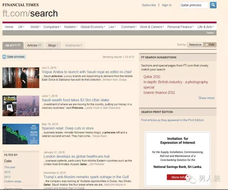Sort results by Relevance
Screen dimensions: 228x190
click(195, 45)
